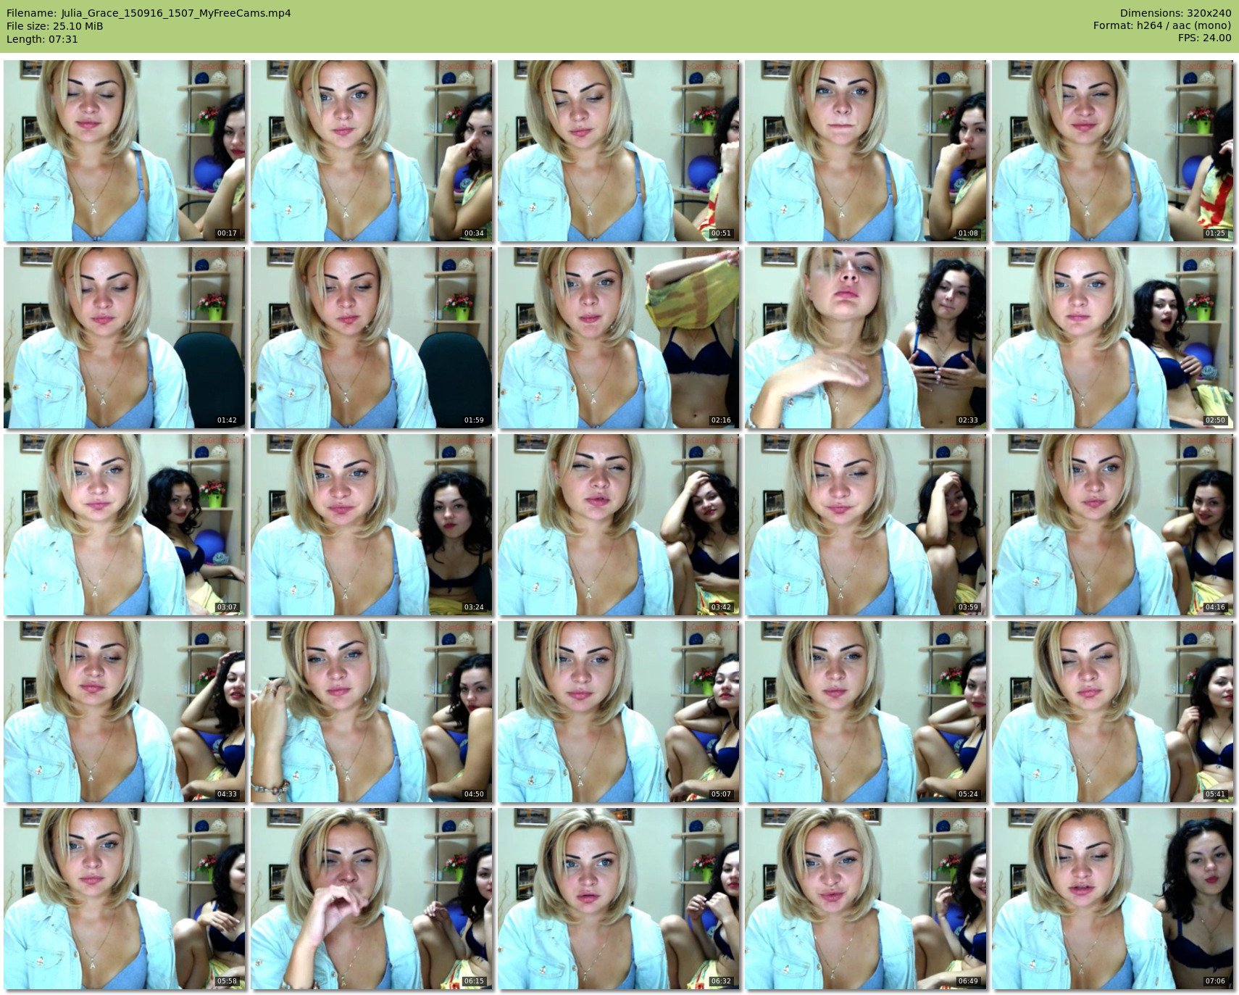The image size is (1239, 995).
Task: Select the thumbnail at 01:42
Action: pyautogui.click(x=125, y=338)
